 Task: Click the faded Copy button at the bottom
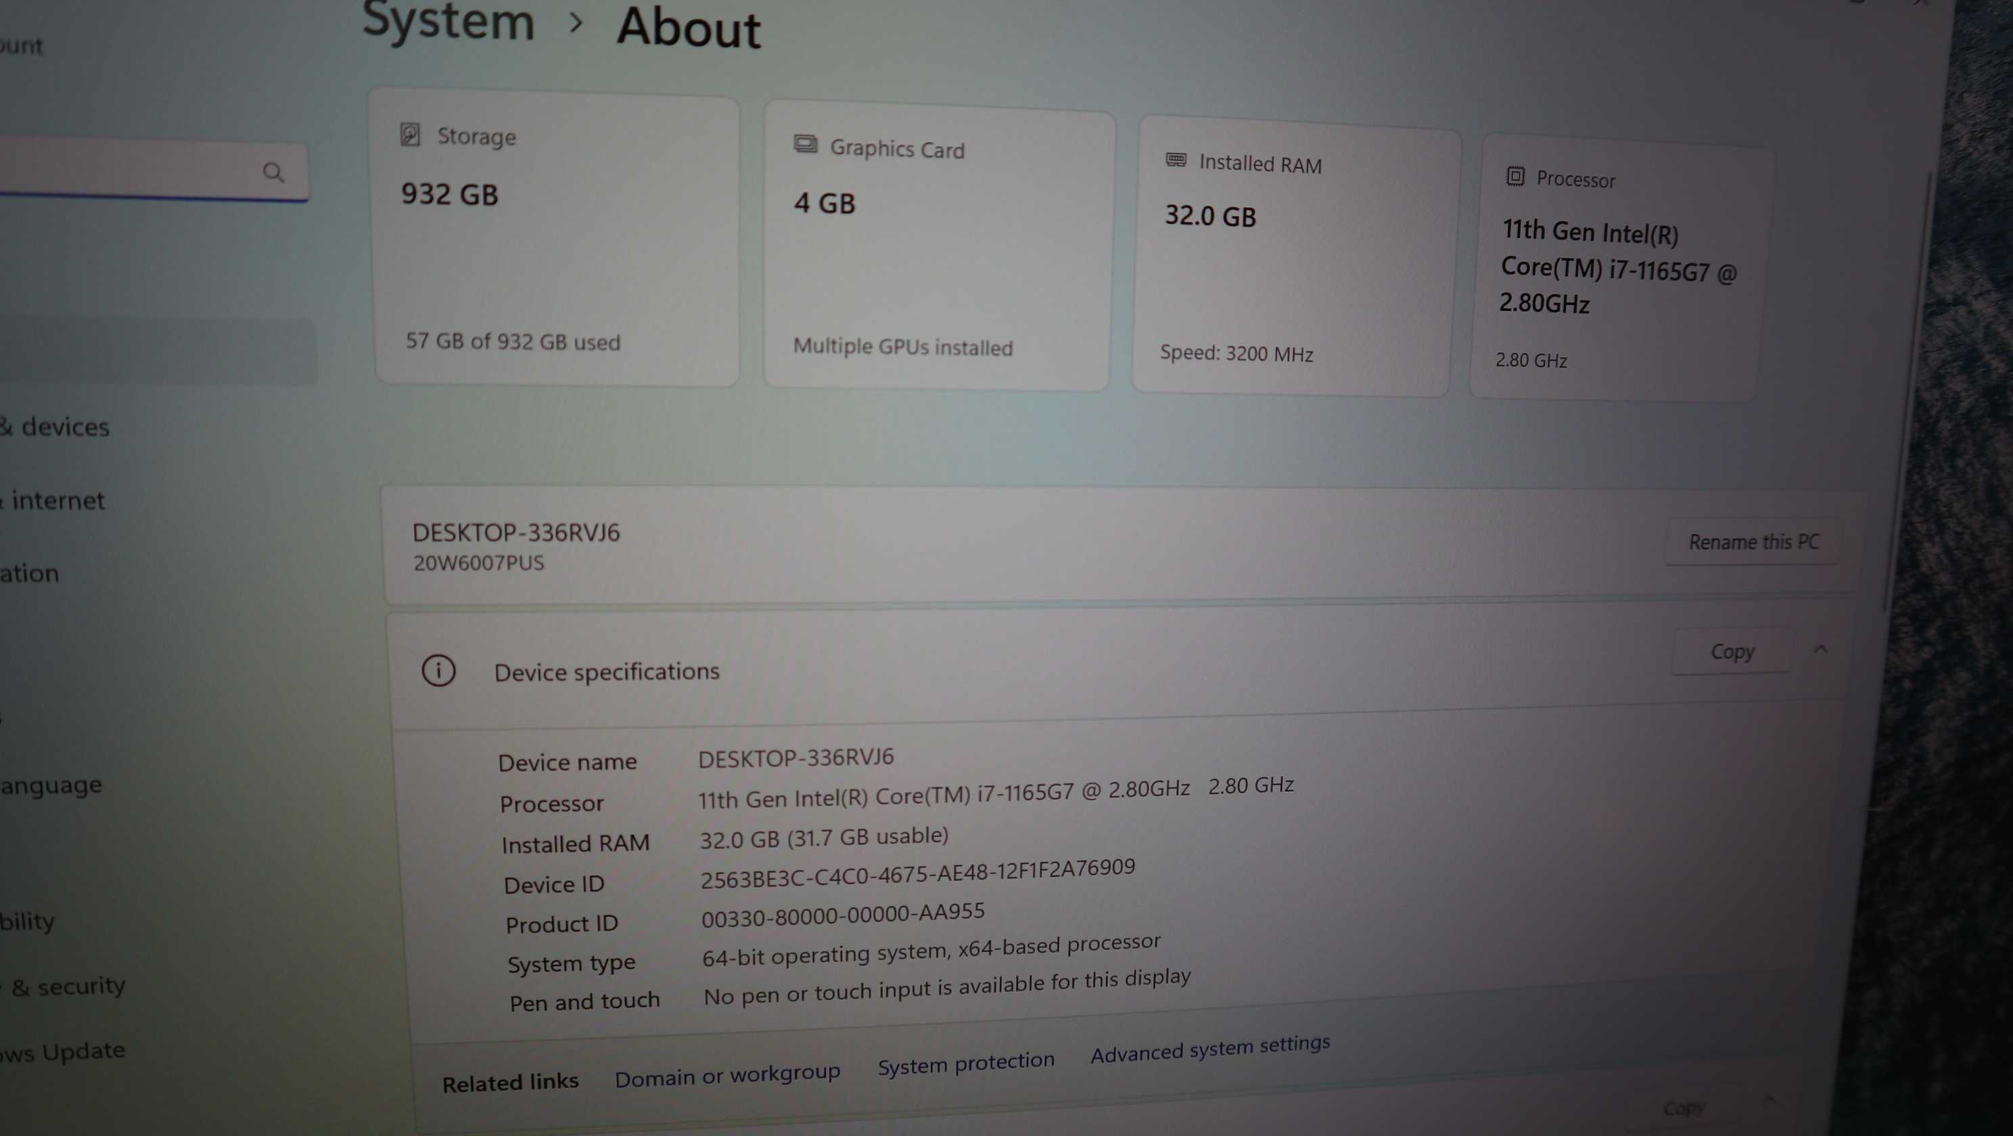1683,1107
